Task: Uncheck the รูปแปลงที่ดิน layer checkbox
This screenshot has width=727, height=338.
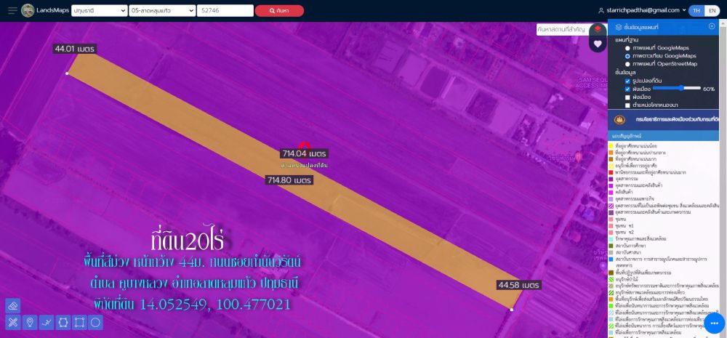Action: [x=627, y=81]
